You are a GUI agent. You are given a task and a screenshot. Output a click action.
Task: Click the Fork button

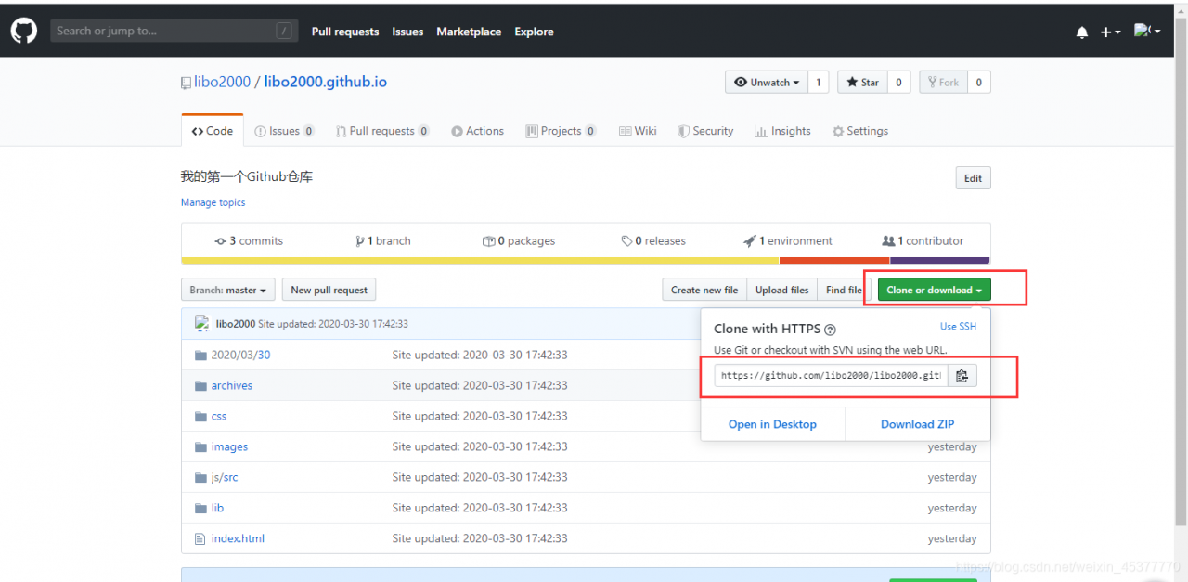[x=943, y=83]
